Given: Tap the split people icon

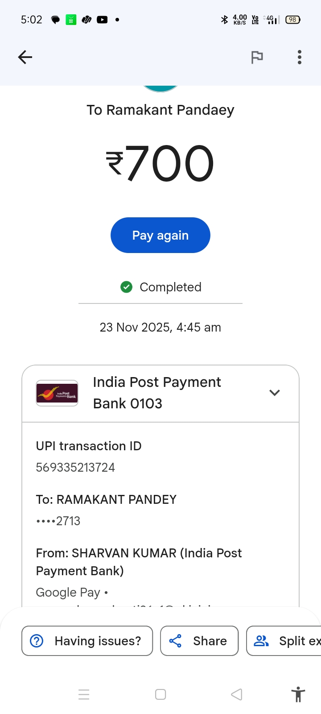Looking at the screenshot, I should click(261, 641).
